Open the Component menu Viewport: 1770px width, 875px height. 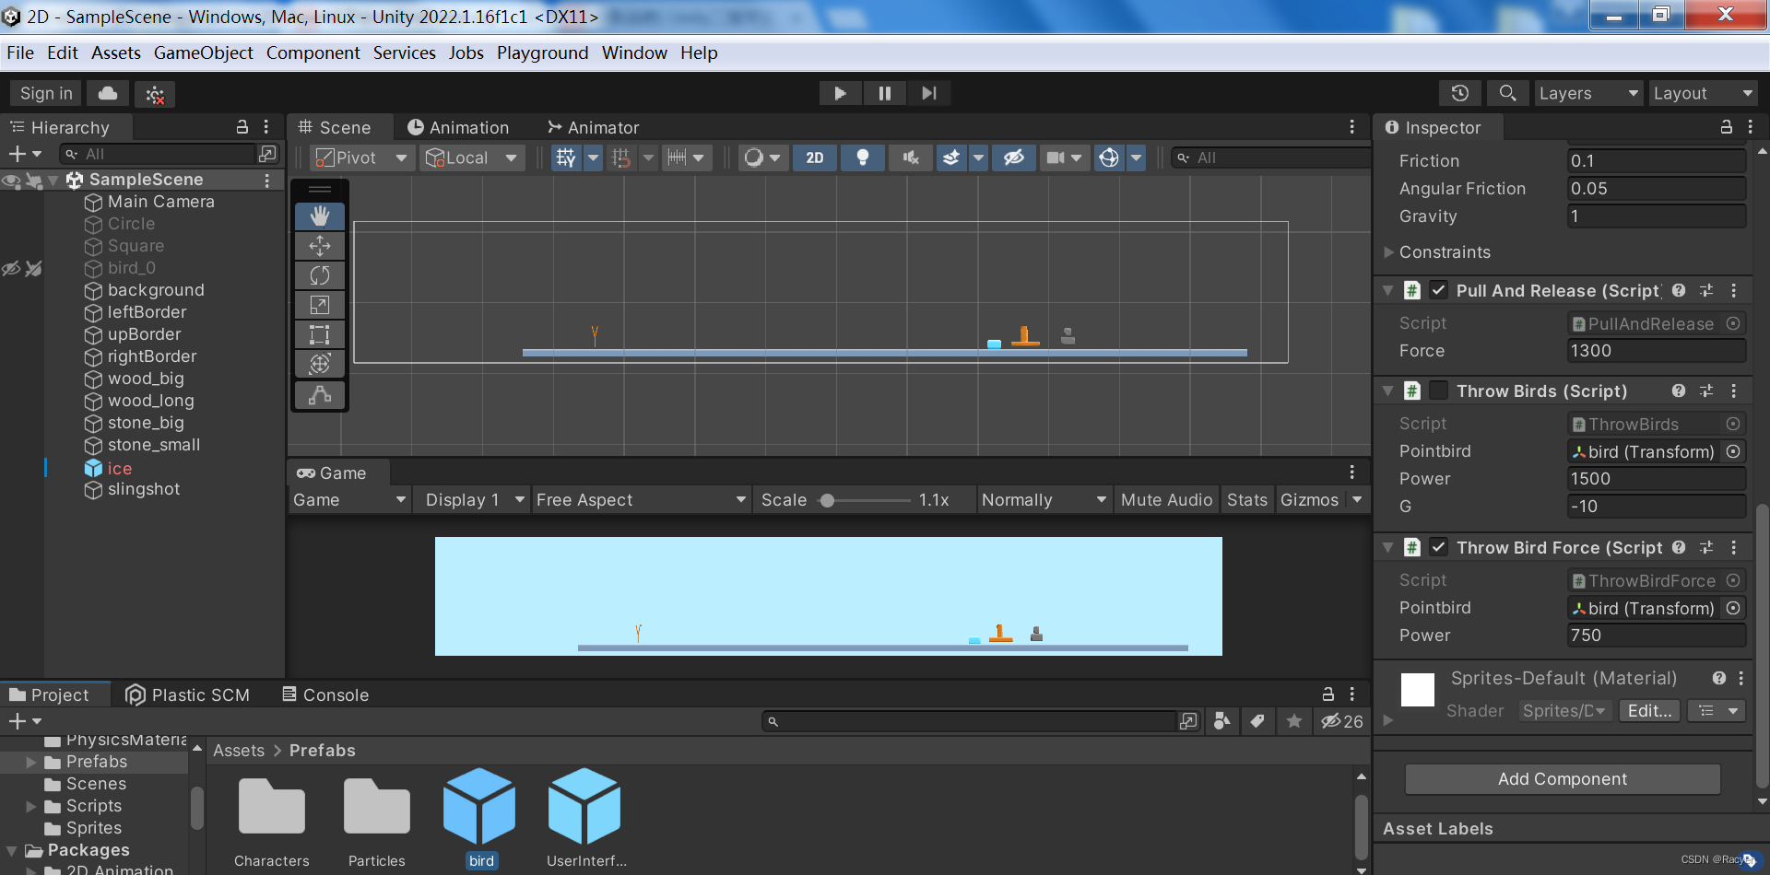click(x=313, y=52)
